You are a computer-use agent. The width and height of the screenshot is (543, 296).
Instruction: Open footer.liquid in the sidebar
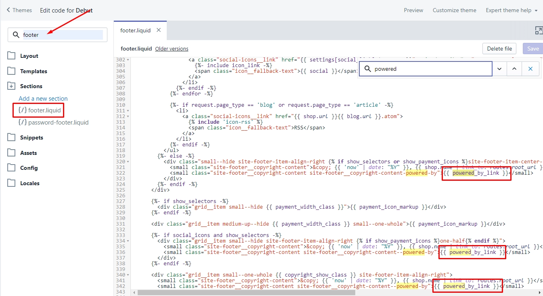point(39,110)
